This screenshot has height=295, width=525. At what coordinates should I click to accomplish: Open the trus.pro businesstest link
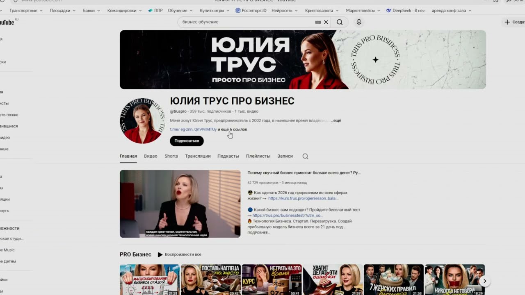[288, 216]
